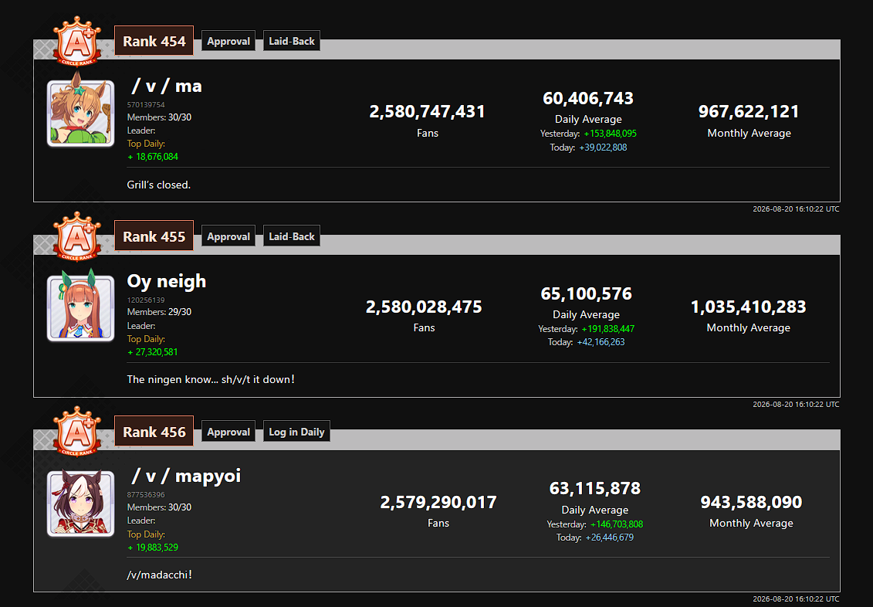The width and height of the screenshot is (873, 607).
Task: Click yesterday's gain +191,838,447
Action: point(608,329)
